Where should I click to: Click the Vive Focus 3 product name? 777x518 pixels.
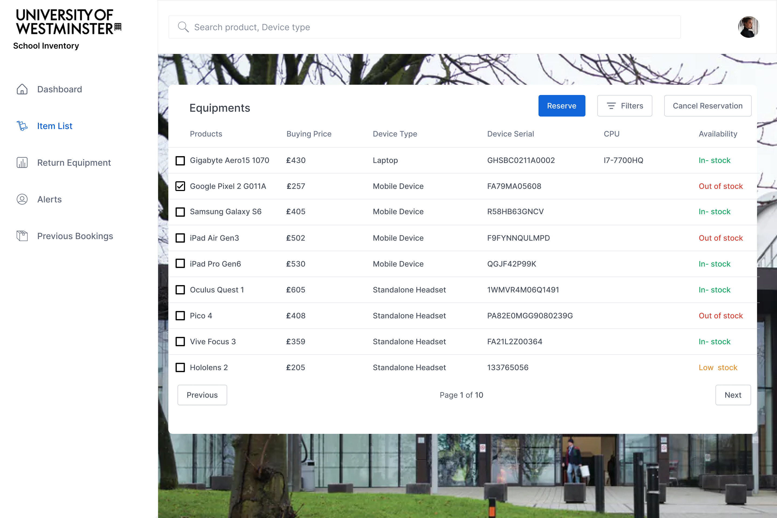tap(213, 342)
